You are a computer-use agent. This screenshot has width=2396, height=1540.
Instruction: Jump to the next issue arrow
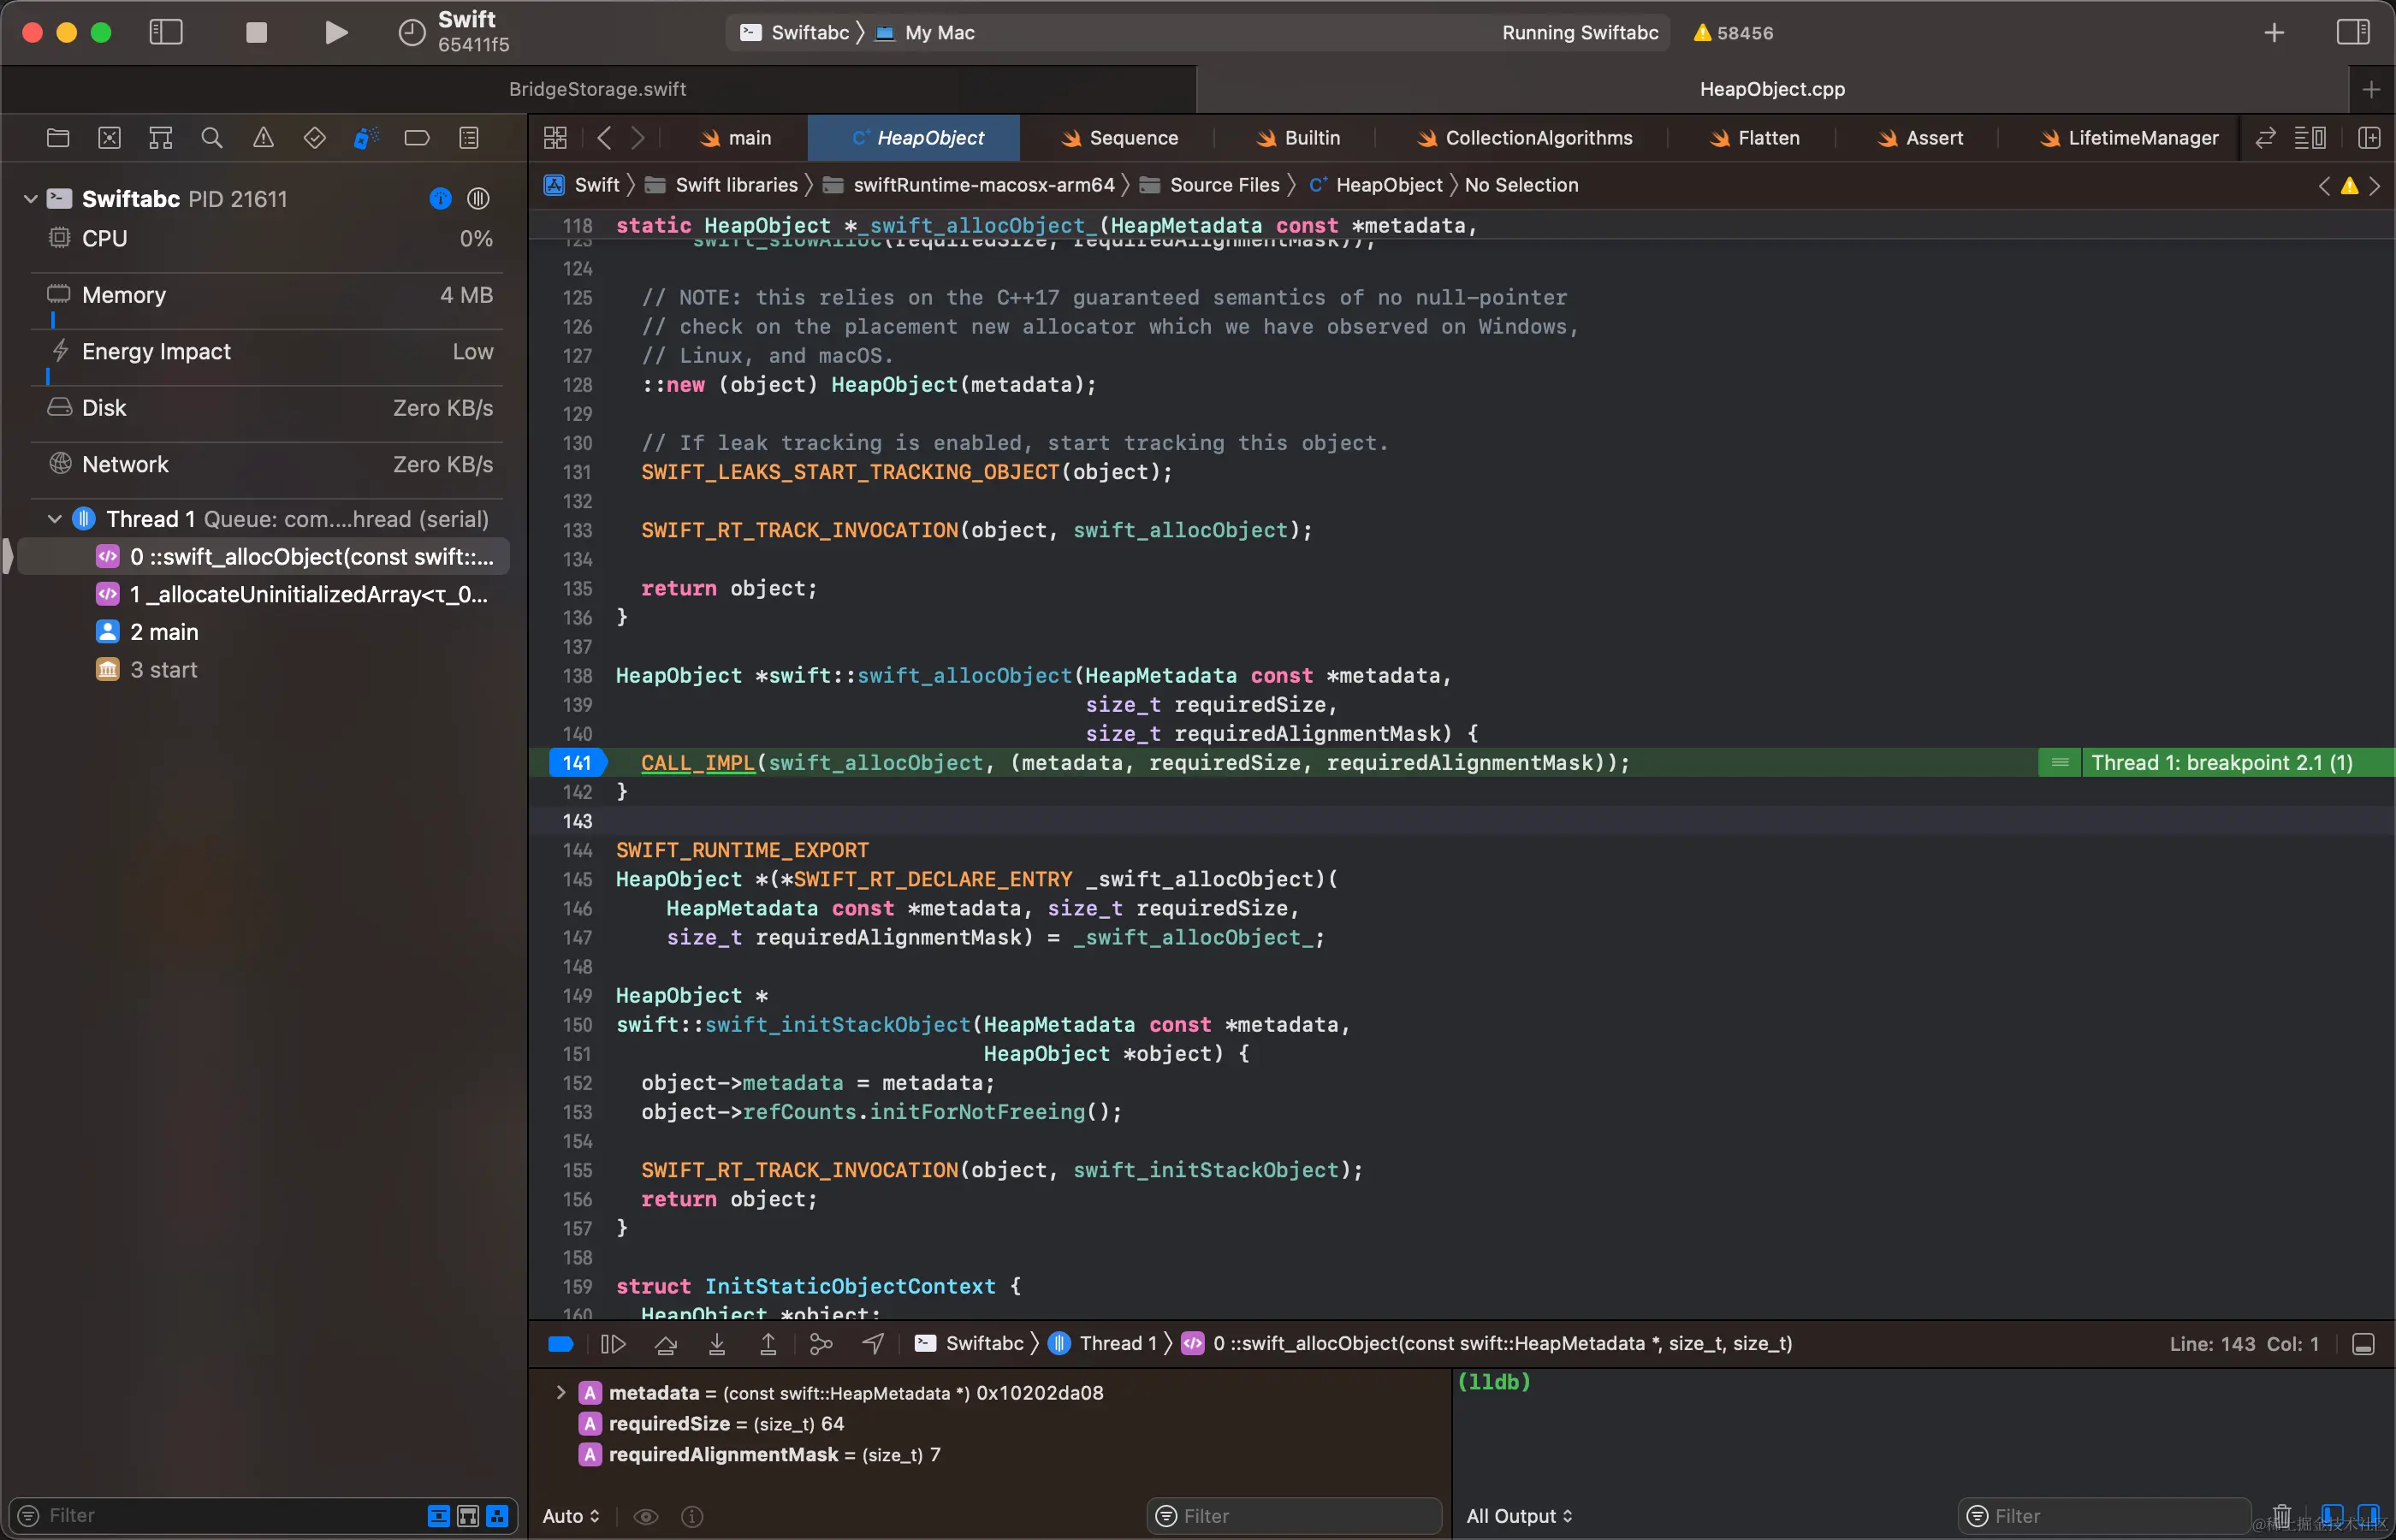click(2375, 185)
